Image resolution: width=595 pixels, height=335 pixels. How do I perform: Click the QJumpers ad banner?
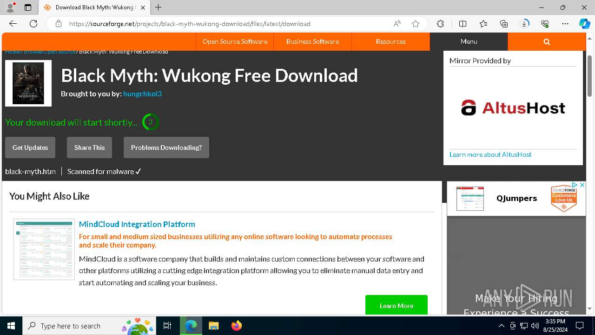point(516,199)
